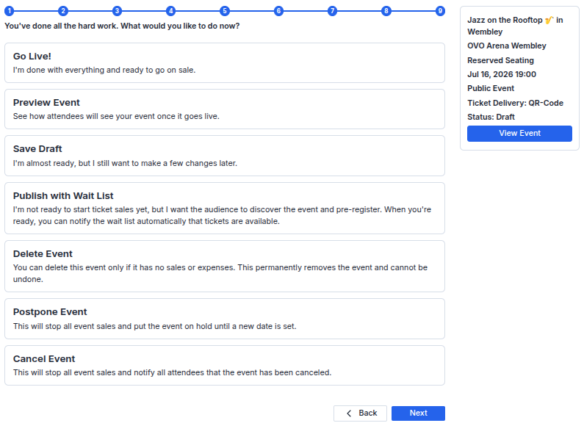The height and width of the screenshot is (423, 584).
Task: Click the Back button
Action: coord(360,413)
